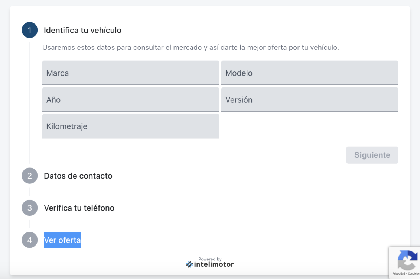The height and width of the screenshot is (279, 420).
Task: Click the highlighted Ver oferta label
Action: tap(62, 240)
